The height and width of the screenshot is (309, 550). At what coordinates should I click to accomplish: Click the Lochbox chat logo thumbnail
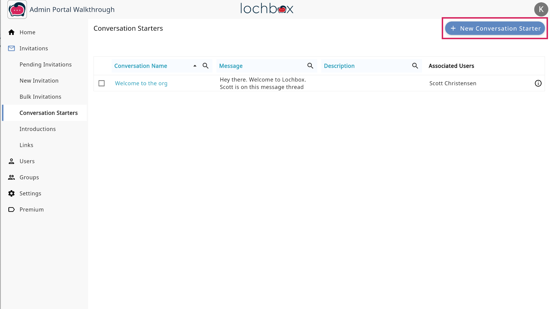click(17, 9)
